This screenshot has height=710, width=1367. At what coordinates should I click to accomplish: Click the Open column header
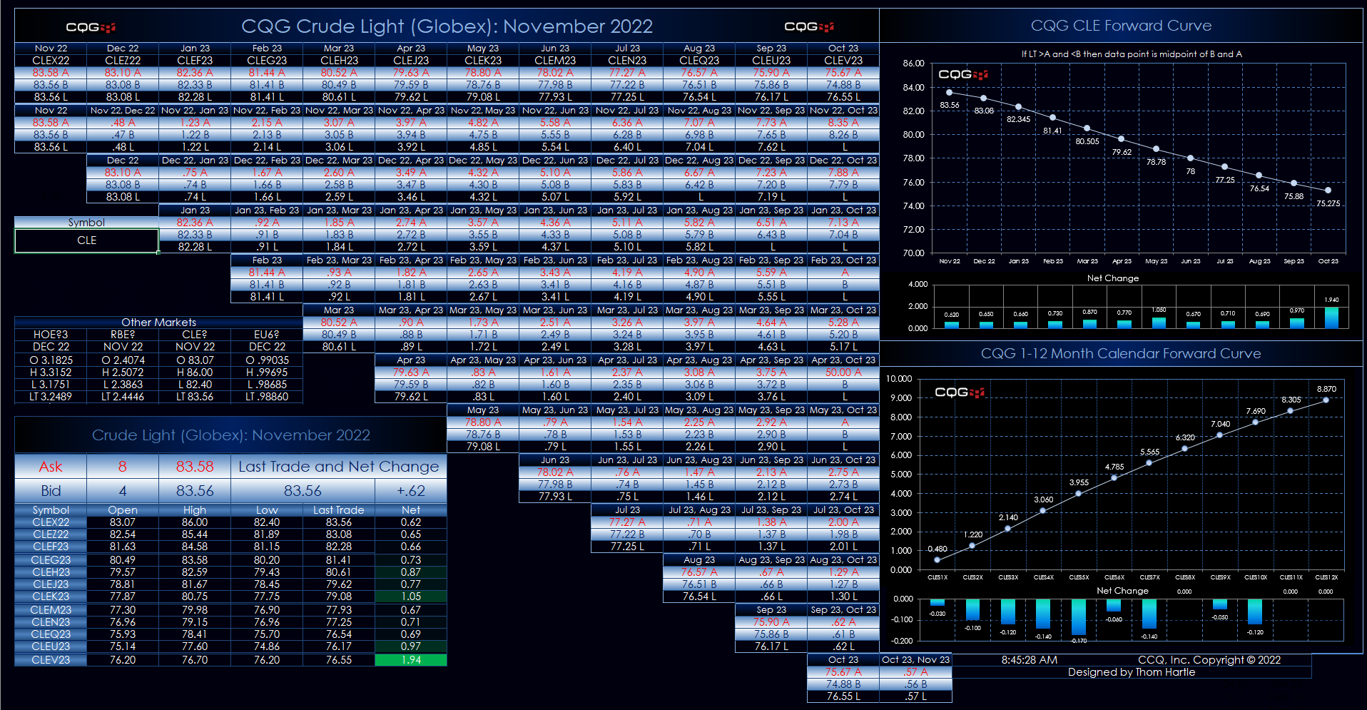(123, 510)
